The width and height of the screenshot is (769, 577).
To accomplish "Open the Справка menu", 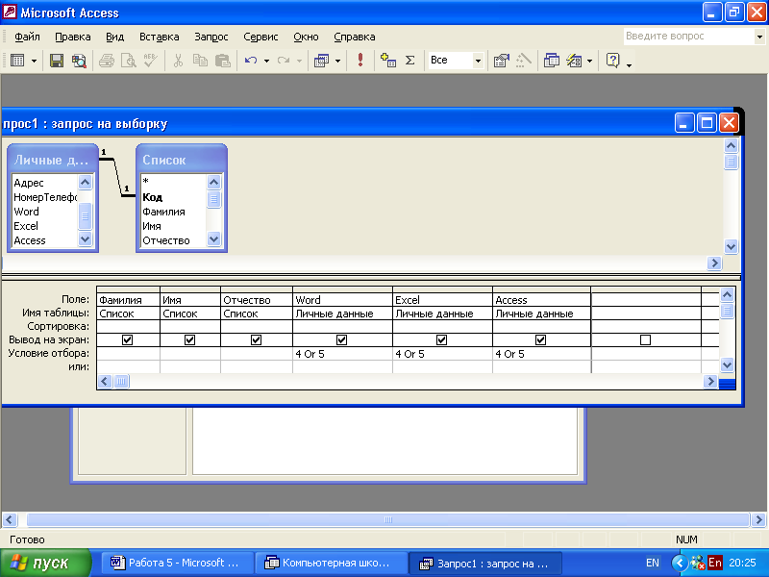I will click(354, 37).
